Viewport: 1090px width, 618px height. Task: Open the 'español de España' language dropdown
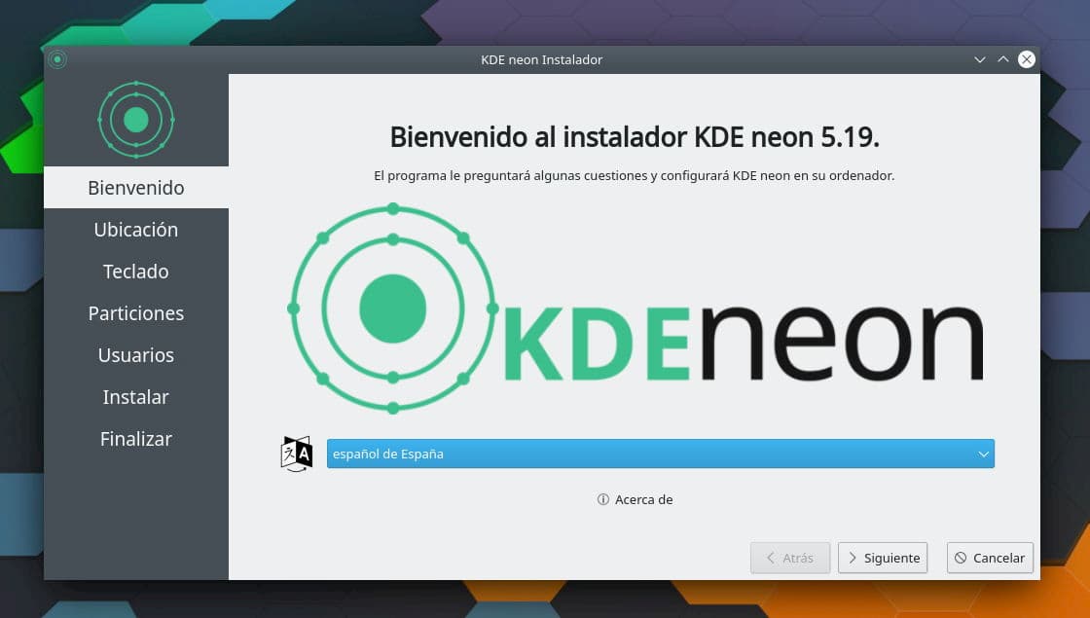pos(660,454)
